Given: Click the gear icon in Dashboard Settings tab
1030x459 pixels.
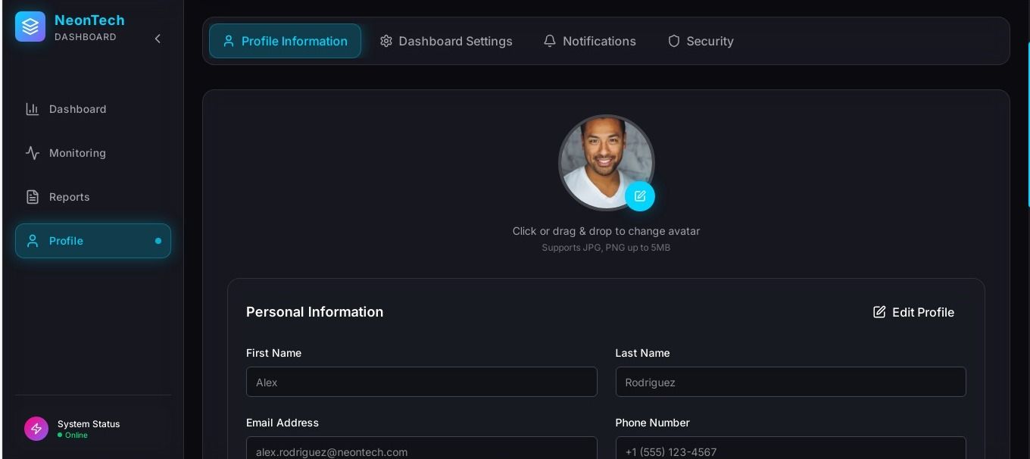Looking at the screenshot, I should (x=386, y=41).
